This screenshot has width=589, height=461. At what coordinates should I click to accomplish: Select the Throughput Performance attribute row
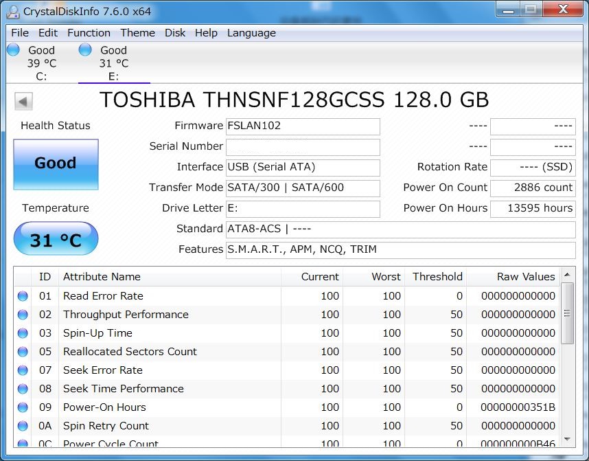(x=287, y=315)
